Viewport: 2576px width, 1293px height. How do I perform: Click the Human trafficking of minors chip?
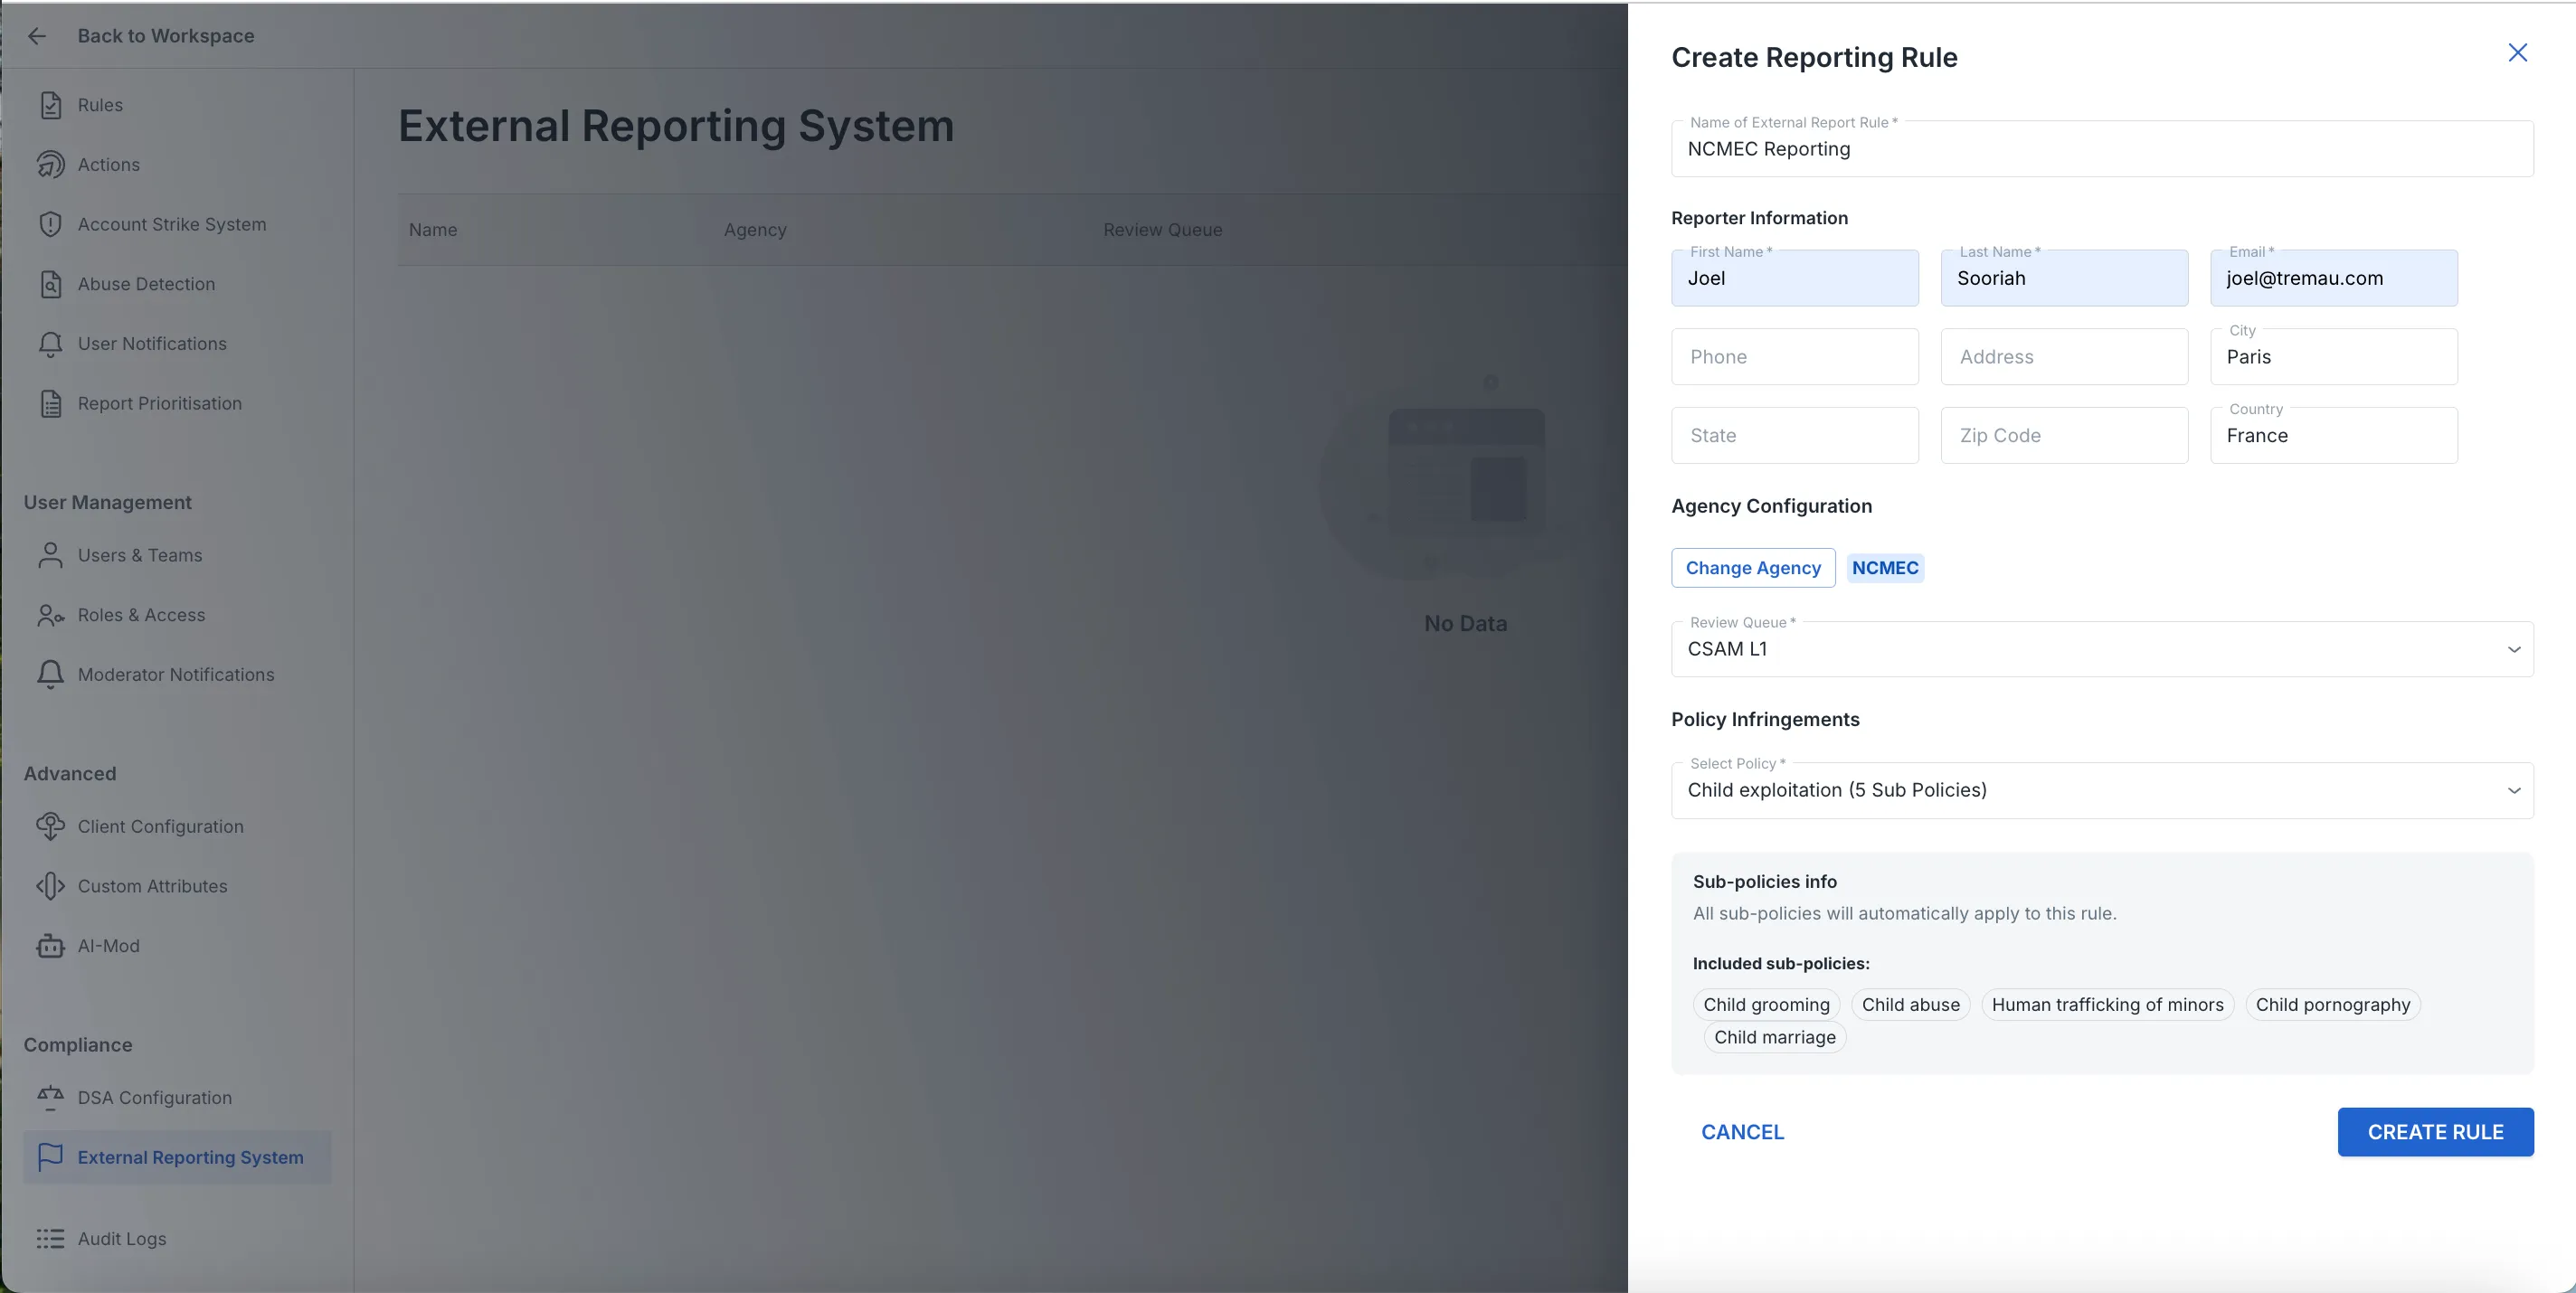2107,1005
